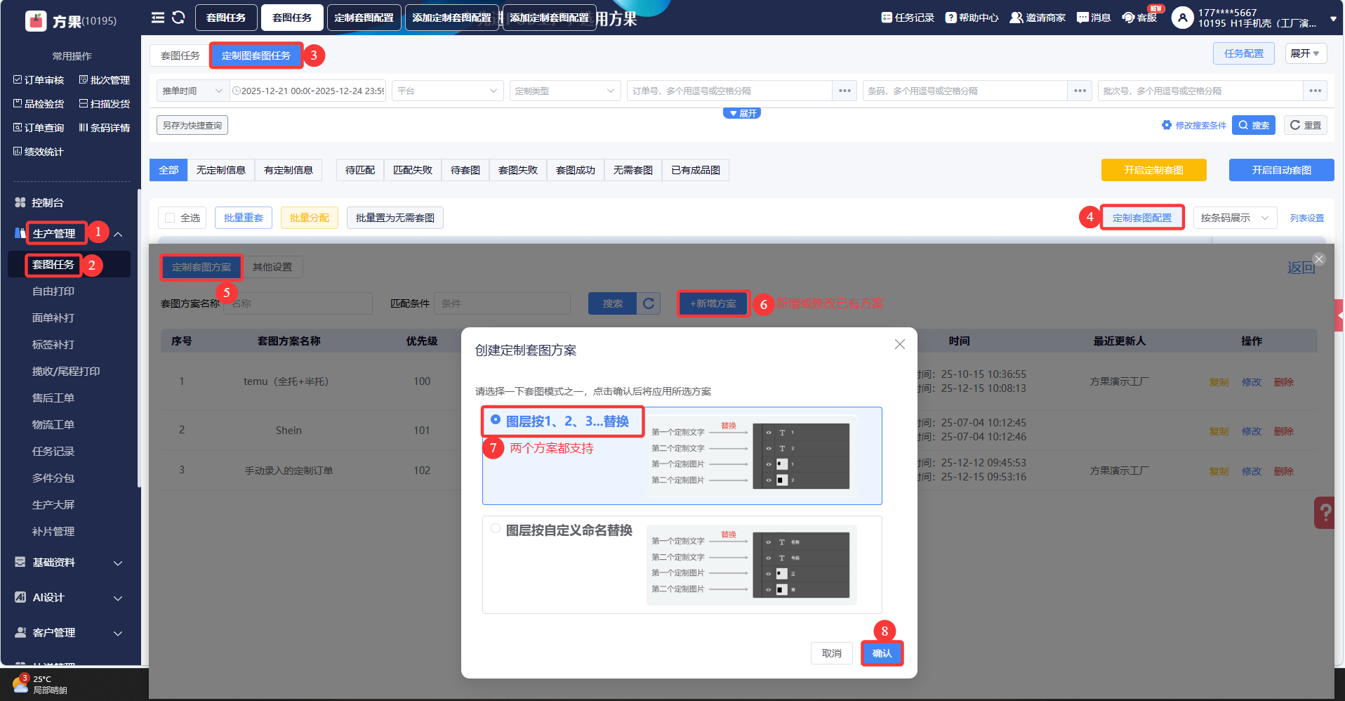Screen dimensions: 1345x701
Task: Select the 图层按自定义命名替换 radio option
Action: [496, 529]
